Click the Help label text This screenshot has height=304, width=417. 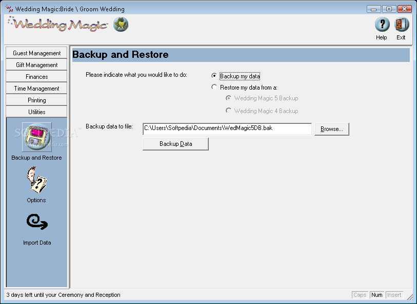coord(382,37)
